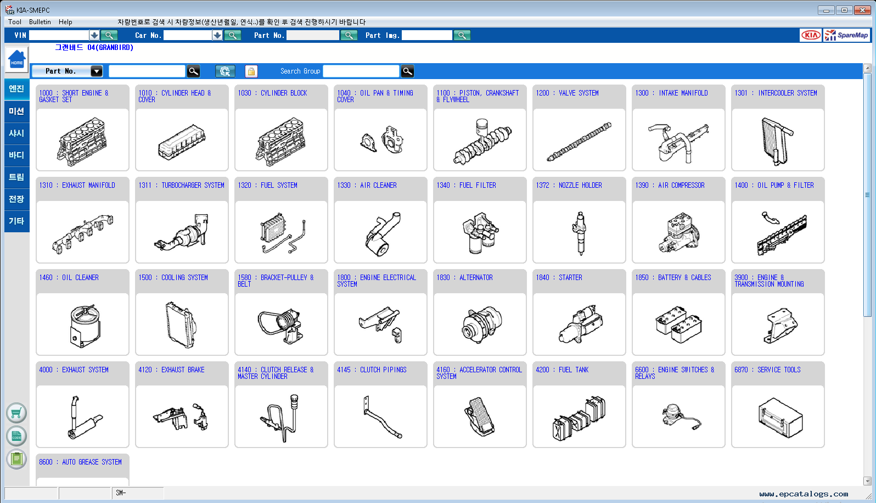The image size is (876, 503).
Task: Go to the Home screen icon
Action: pos(16,59)
